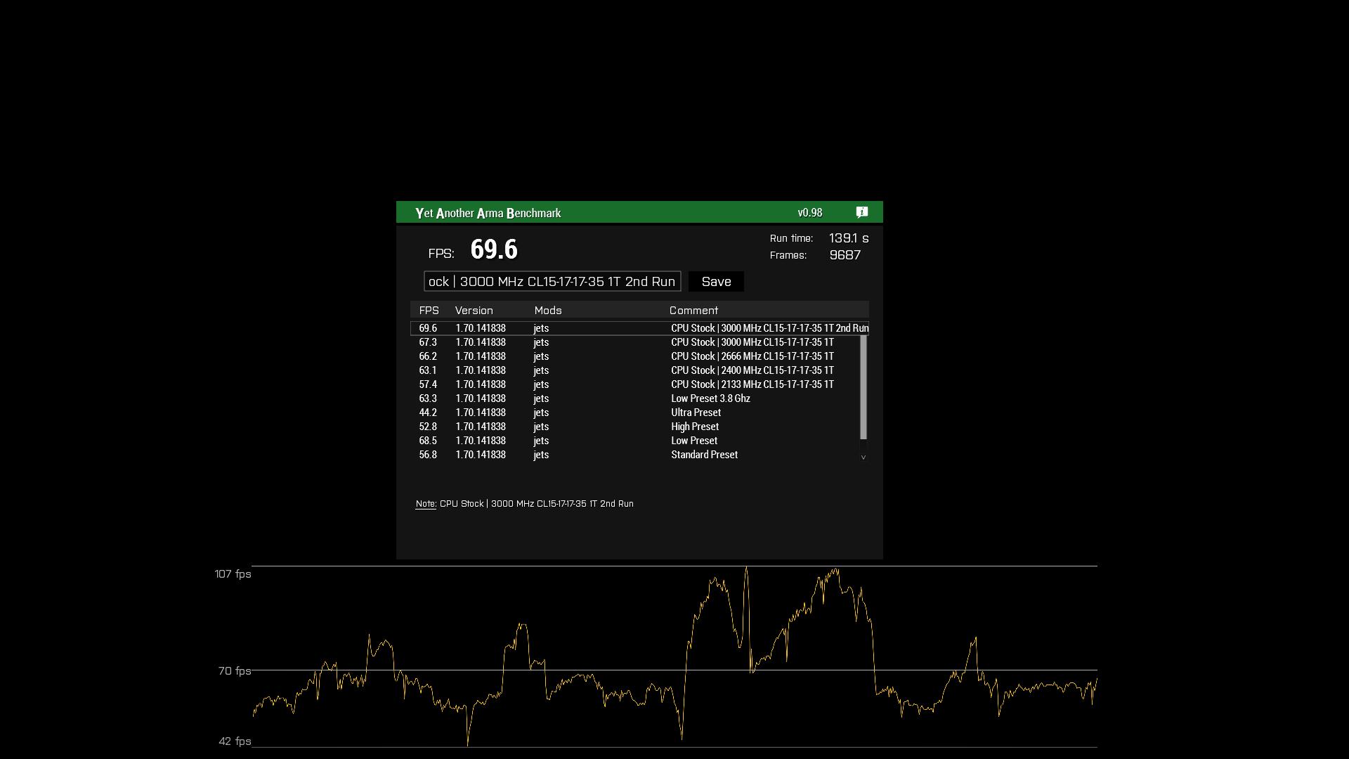Click the scroll-down arrow of results list
1349x759 pixels.
click(x=864, y=458)
